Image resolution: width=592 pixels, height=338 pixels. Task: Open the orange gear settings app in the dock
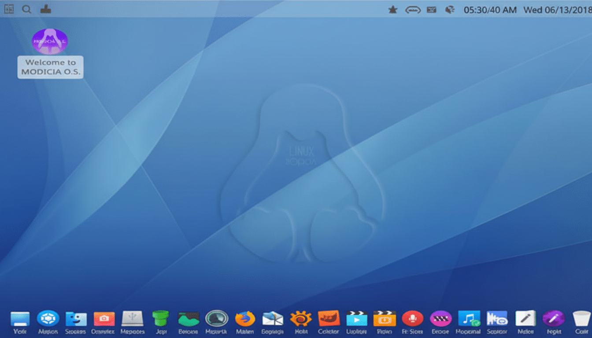301,318
